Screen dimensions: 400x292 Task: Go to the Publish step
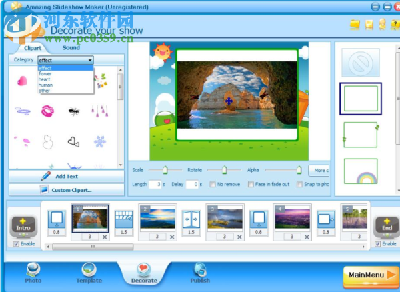(x=200, y=273)
